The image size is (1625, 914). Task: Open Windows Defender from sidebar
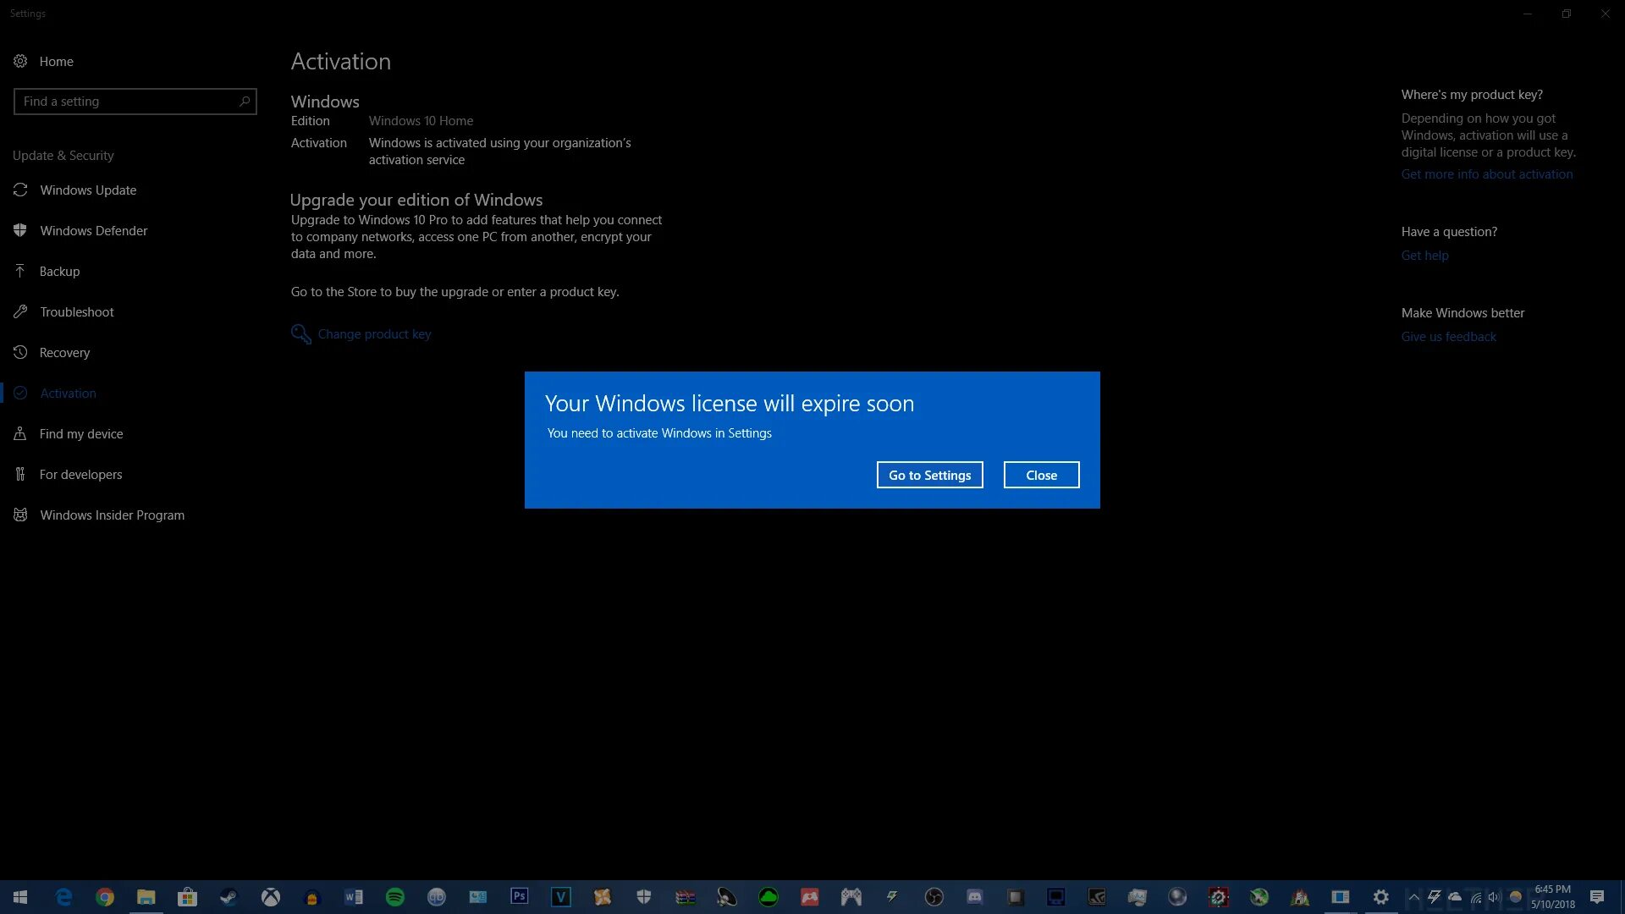94,230
